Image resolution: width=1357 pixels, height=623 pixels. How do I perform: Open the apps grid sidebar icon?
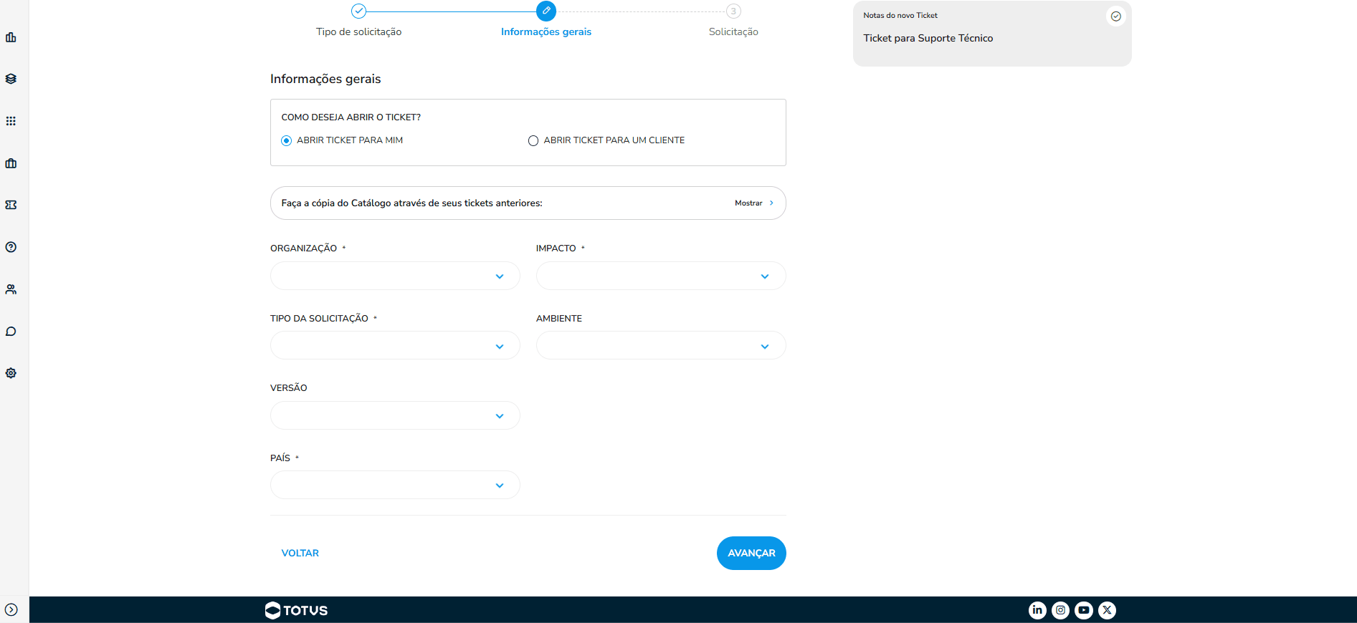(11, 121)
